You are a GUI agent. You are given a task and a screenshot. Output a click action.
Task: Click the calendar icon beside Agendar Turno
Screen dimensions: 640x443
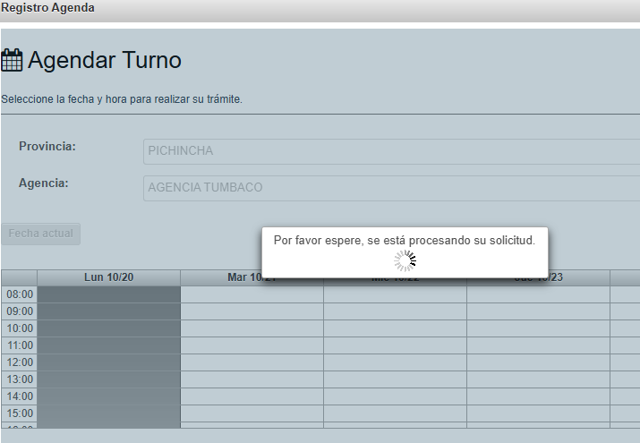click(12, 60)
